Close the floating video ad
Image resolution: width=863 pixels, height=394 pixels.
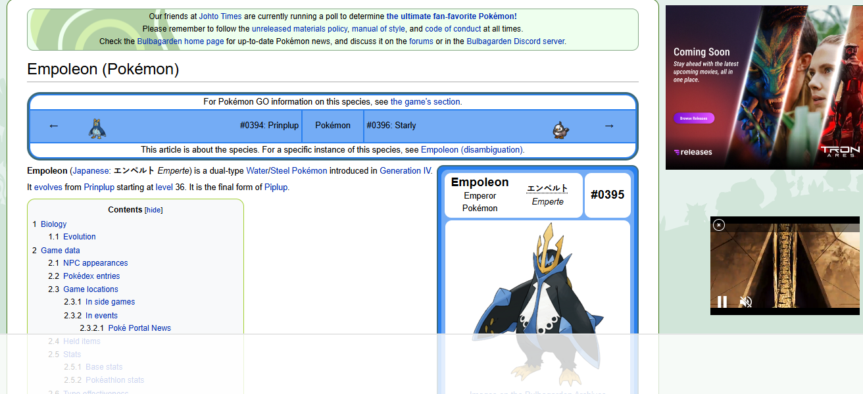719,225
